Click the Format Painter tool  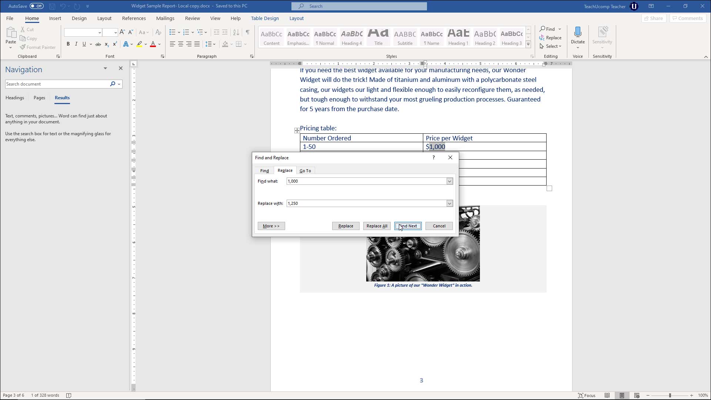point(38,47)
